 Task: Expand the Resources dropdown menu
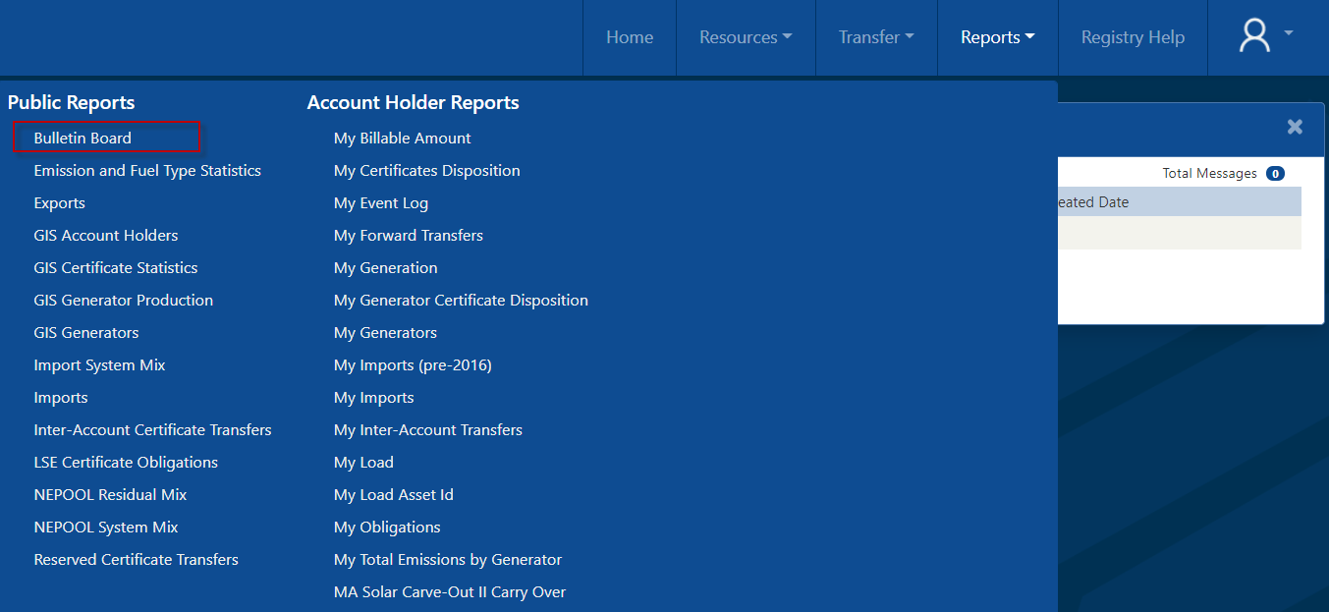(745, 37)
